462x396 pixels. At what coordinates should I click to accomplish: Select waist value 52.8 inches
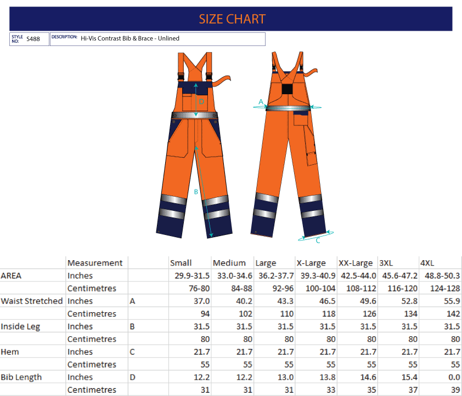(409, 301)
